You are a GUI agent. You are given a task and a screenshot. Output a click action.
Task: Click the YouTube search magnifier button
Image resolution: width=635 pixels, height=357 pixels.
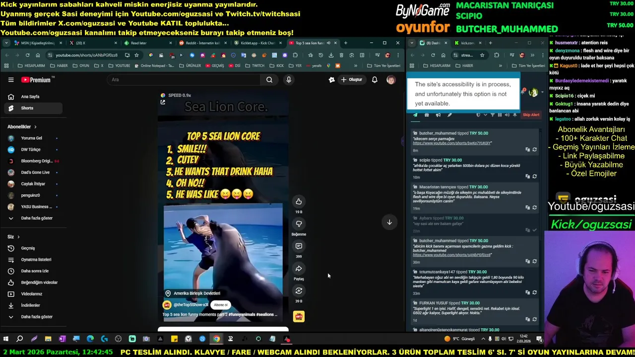(269, 79)
